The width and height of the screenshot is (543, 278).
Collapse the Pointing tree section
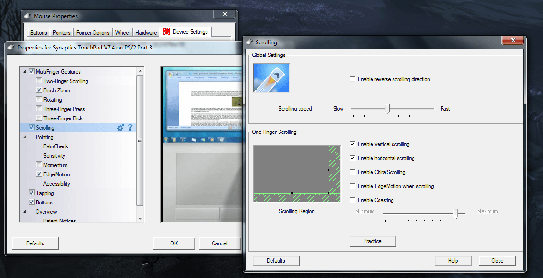pyautogui.click(x=25, y=137)
